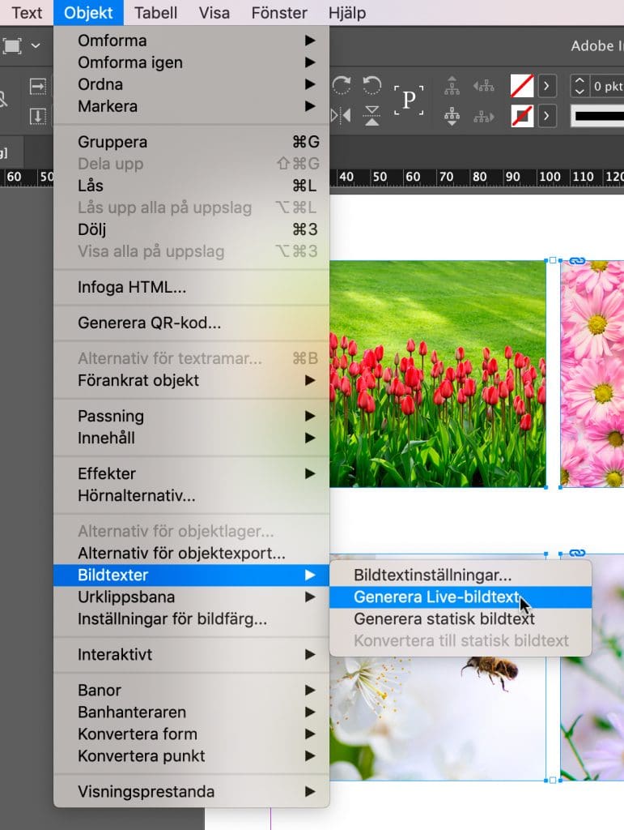Expand the Passning submenu

tap(191, 416)
